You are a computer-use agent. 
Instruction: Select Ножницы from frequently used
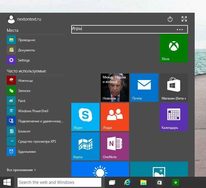25,81
